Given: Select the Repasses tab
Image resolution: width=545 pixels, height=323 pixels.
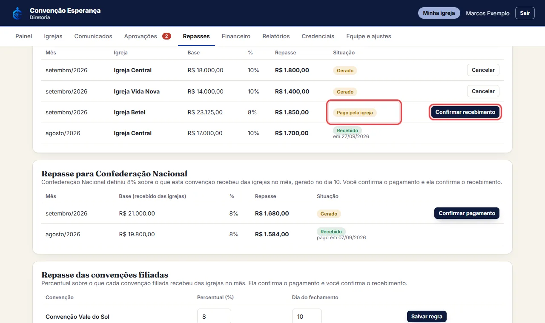Looking at the screenshot, I should pyautogui.click(x=196, y=36).
